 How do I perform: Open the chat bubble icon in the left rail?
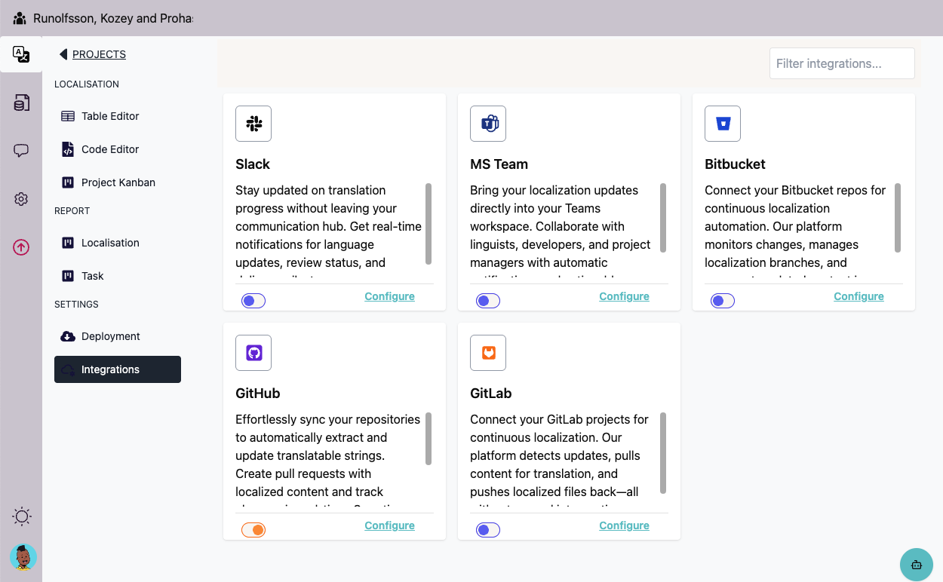(21, 151)
